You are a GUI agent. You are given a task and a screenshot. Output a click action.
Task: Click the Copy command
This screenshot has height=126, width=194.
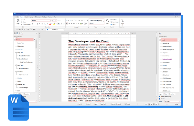[x=23, y=22]
